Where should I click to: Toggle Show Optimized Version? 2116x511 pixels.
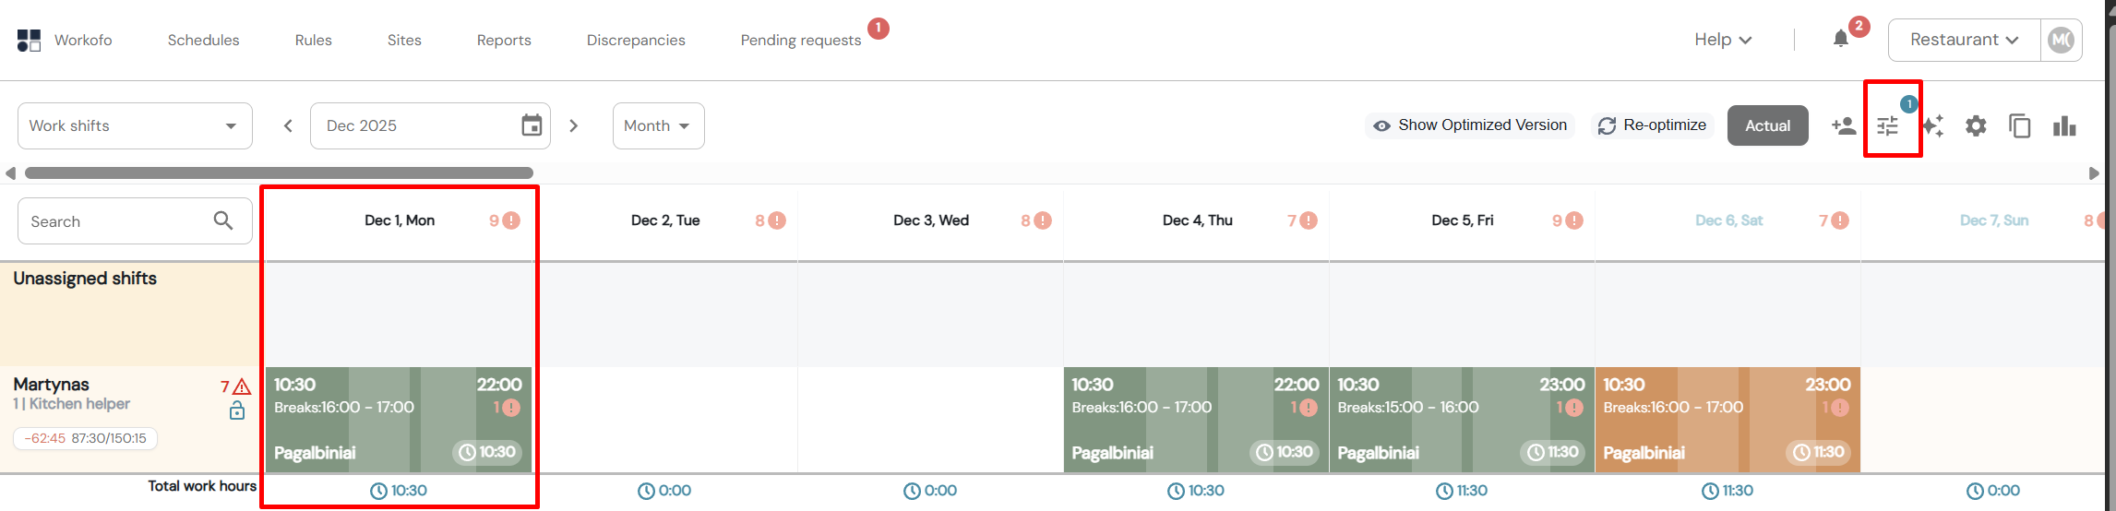tap(1469, 125)
